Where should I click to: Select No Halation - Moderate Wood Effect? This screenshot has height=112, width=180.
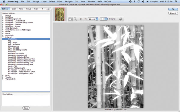[x=22, y=72]
